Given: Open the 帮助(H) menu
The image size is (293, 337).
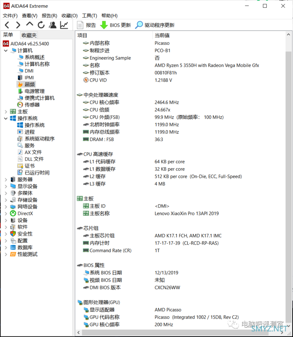Looking at the screenshot, I should coord(109,15).
